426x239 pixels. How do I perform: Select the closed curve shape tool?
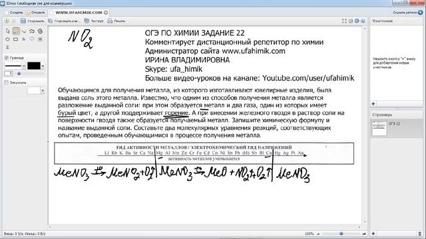pos(40,31)
